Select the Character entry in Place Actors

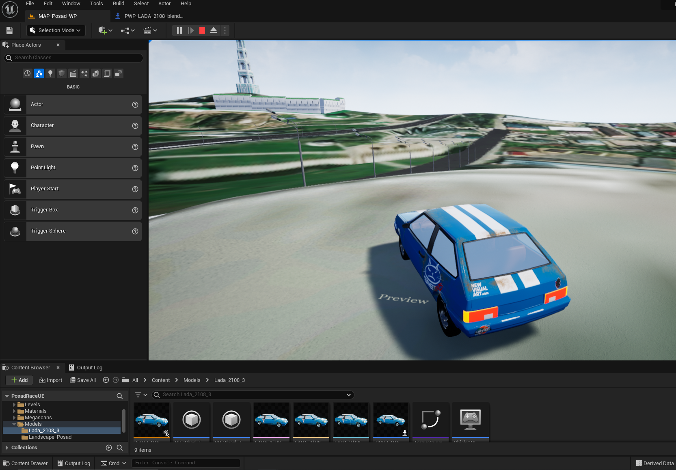[73, 126]
